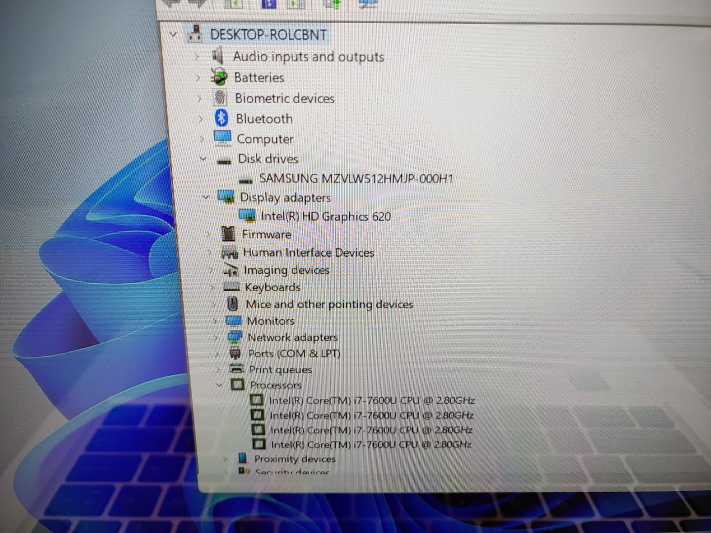
Task: Click the Biometric devices fingerprint icon
Action: 220,97
